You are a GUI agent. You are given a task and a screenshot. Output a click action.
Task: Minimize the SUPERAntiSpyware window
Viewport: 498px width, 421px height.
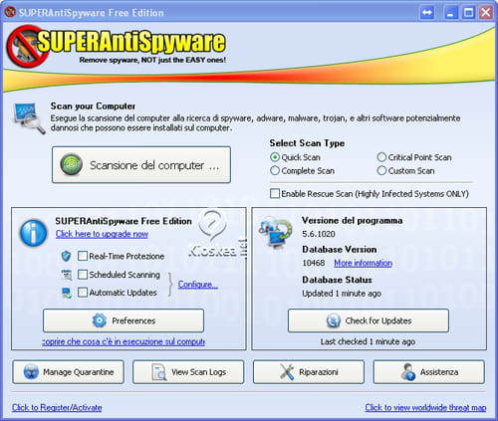450,13
